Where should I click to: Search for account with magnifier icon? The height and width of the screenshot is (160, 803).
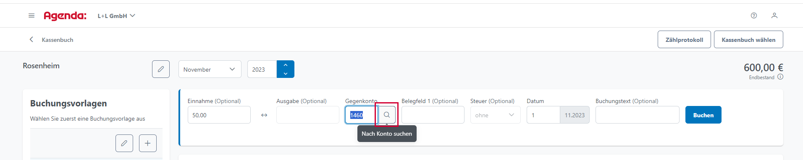[x=387, y=115]
